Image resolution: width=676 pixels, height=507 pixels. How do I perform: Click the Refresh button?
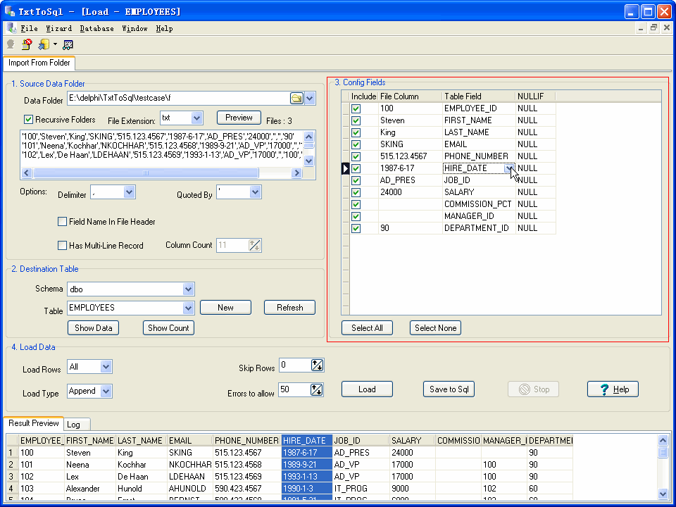(289, 308)
